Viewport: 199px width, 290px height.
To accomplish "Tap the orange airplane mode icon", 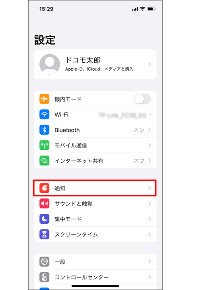I will [45, 99].
